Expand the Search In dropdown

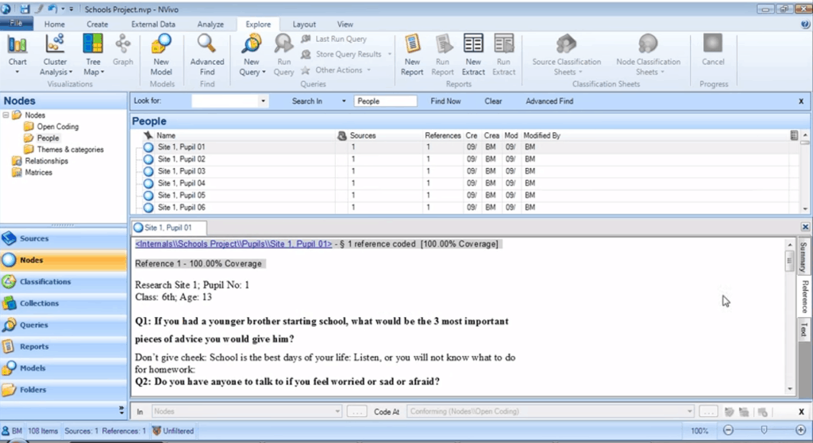344,101
